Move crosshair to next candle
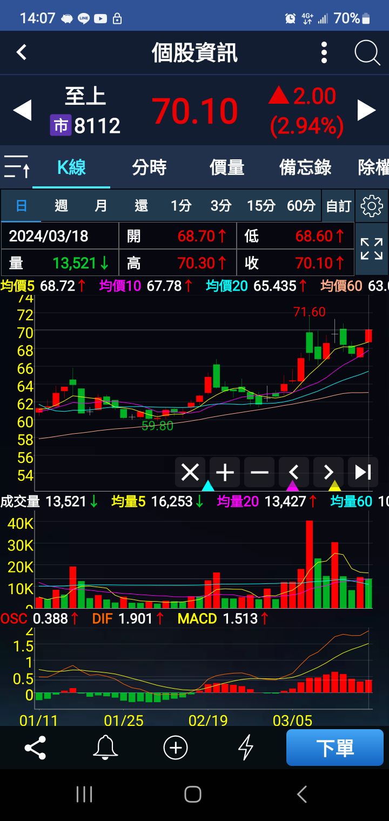This screenshot has height=821, width=389. (x=328, y=473)
